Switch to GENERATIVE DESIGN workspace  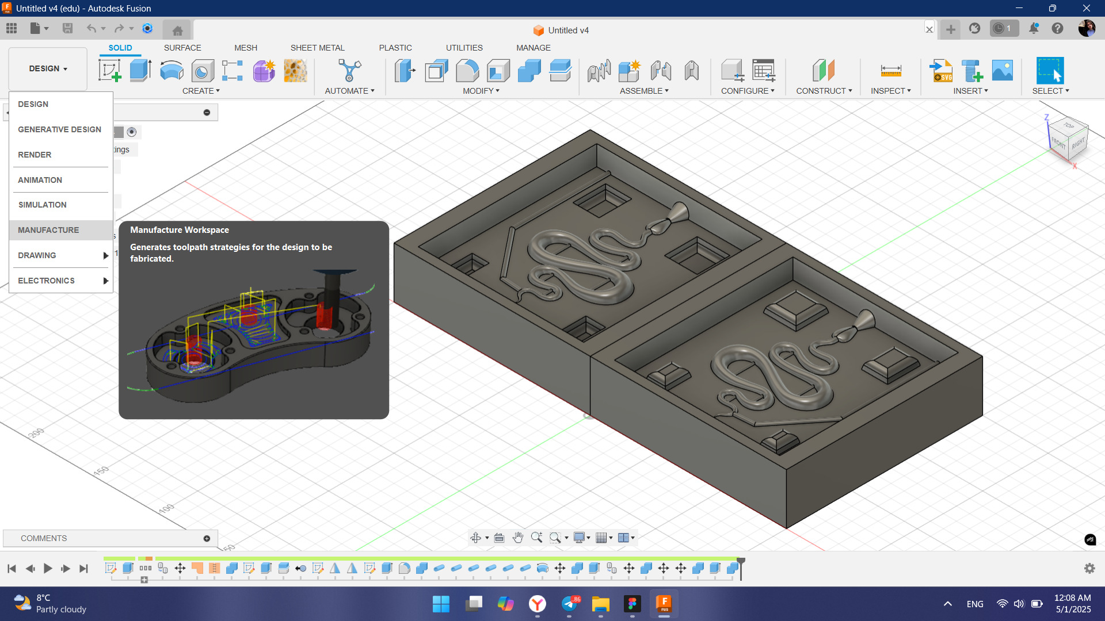(61, 129)
